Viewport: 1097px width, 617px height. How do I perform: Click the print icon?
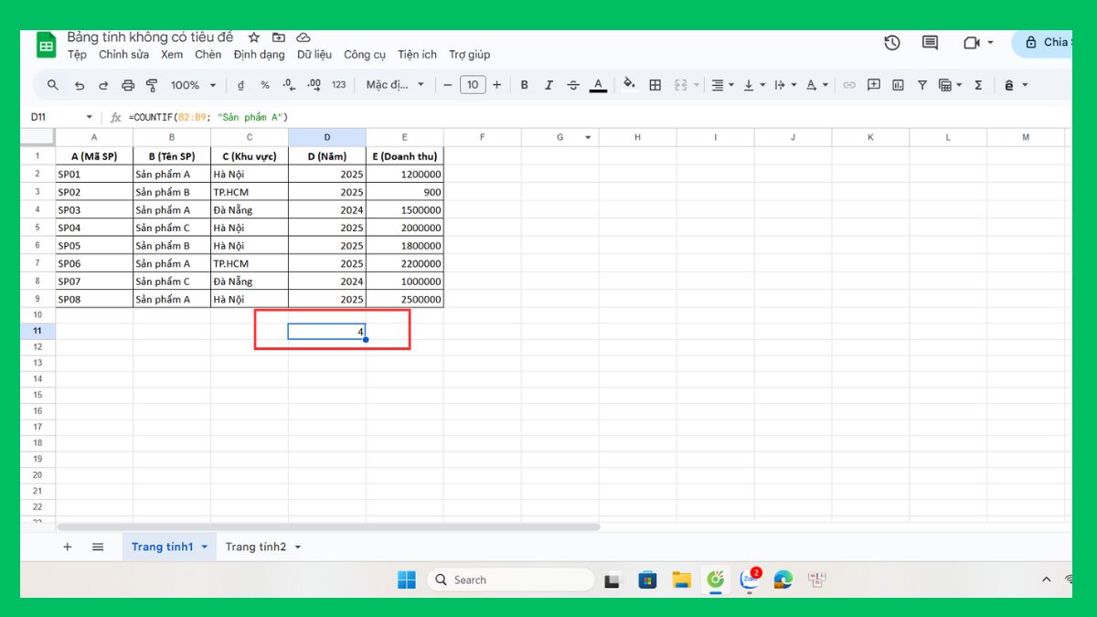[x=127, y=84]
